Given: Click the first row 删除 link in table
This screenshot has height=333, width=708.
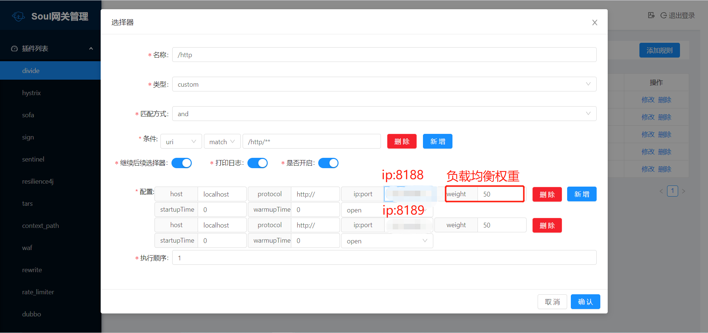Looking at the screenshot, I should (x=664, y=100).
